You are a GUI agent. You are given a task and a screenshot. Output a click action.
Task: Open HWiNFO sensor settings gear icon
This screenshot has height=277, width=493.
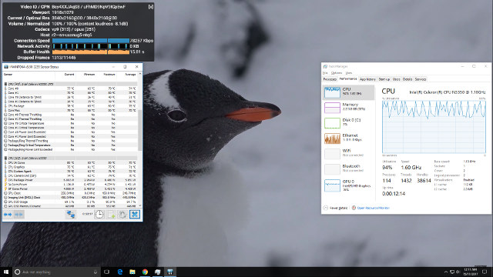pos(122,214)
